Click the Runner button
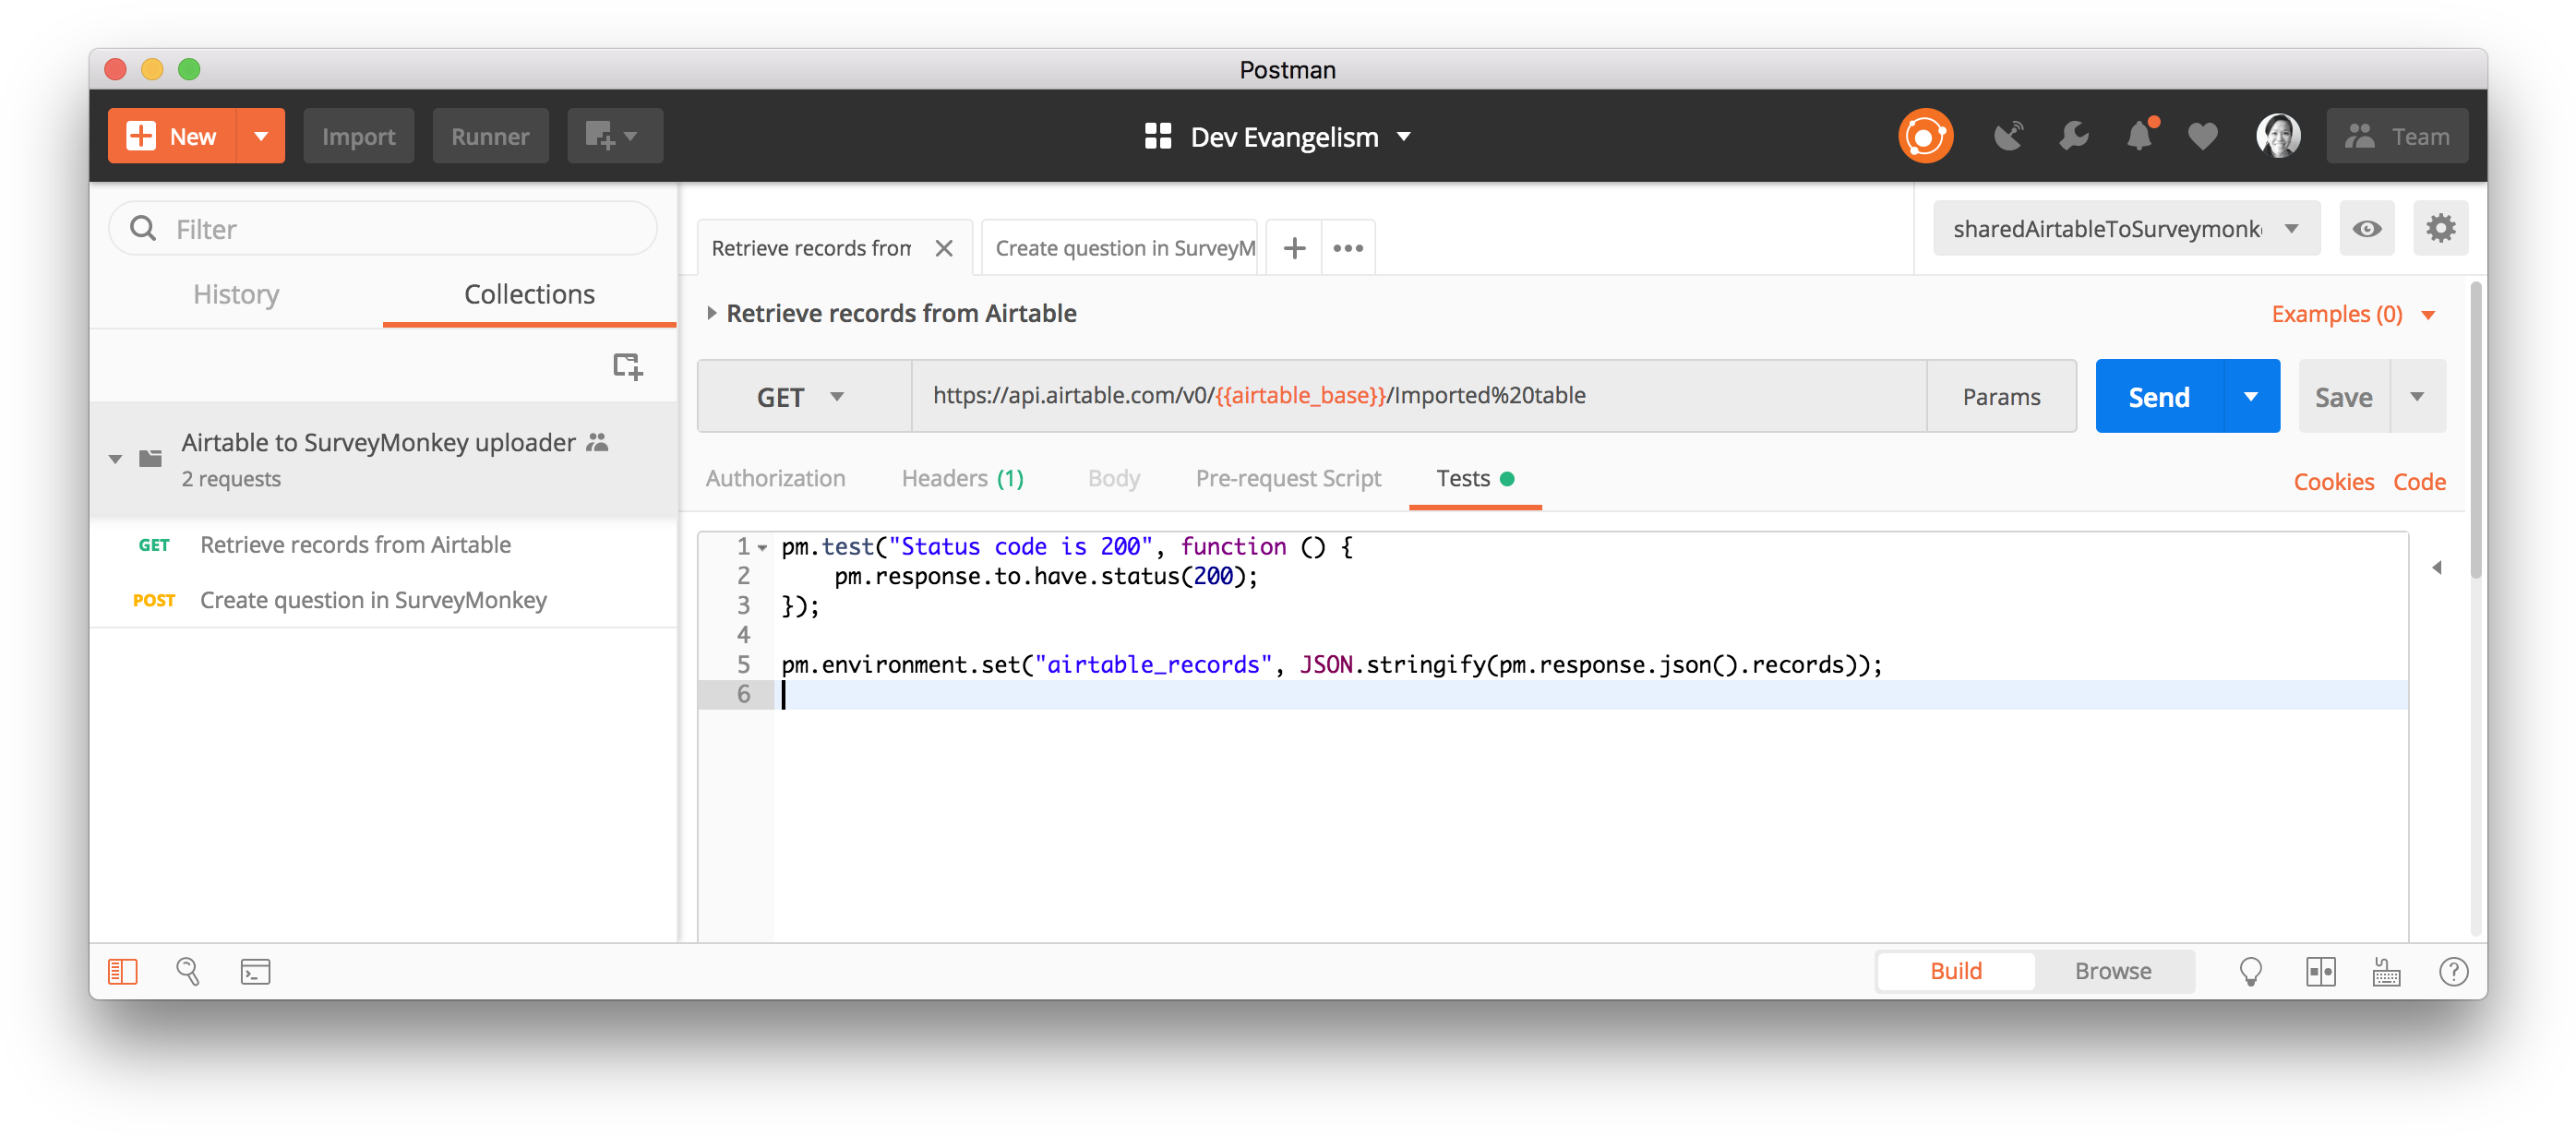The width and height of the screenshot is (2576, 1136). (490, 136)
